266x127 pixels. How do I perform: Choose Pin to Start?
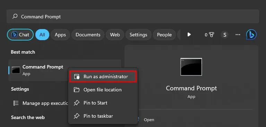tap(103, 103)
